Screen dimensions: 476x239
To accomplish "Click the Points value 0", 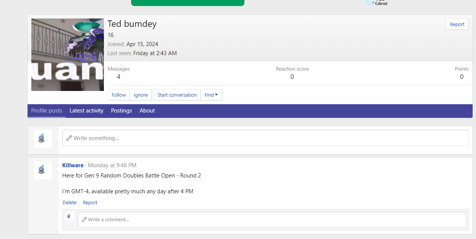I will (462, 77).
